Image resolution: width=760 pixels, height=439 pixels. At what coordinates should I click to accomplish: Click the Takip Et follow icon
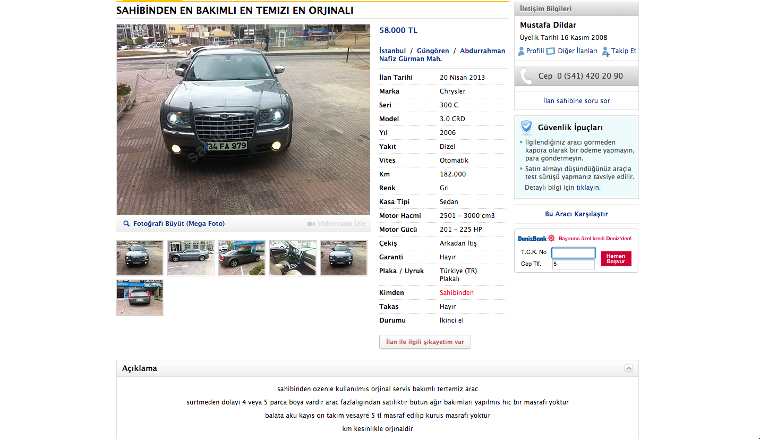605,52
